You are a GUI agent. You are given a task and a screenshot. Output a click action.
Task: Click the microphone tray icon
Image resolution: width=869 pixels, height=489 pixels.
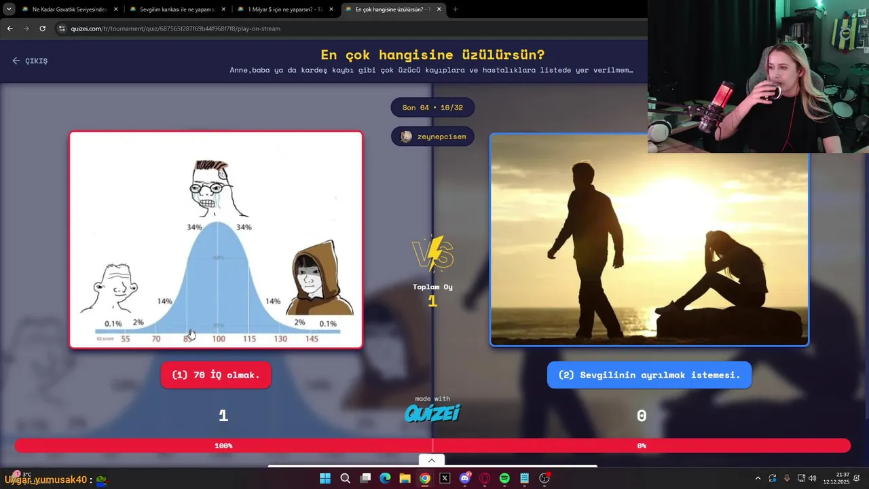coord(787,478)
